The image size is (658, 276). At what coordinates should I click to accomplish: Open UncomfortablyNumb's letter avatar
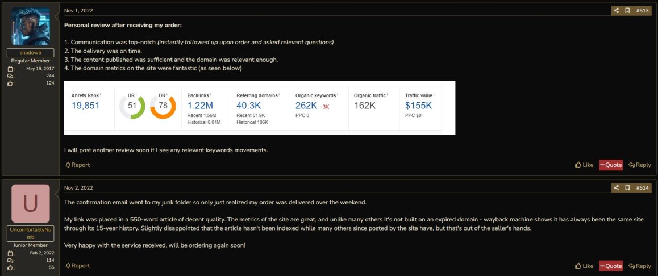tap(30, 203)
